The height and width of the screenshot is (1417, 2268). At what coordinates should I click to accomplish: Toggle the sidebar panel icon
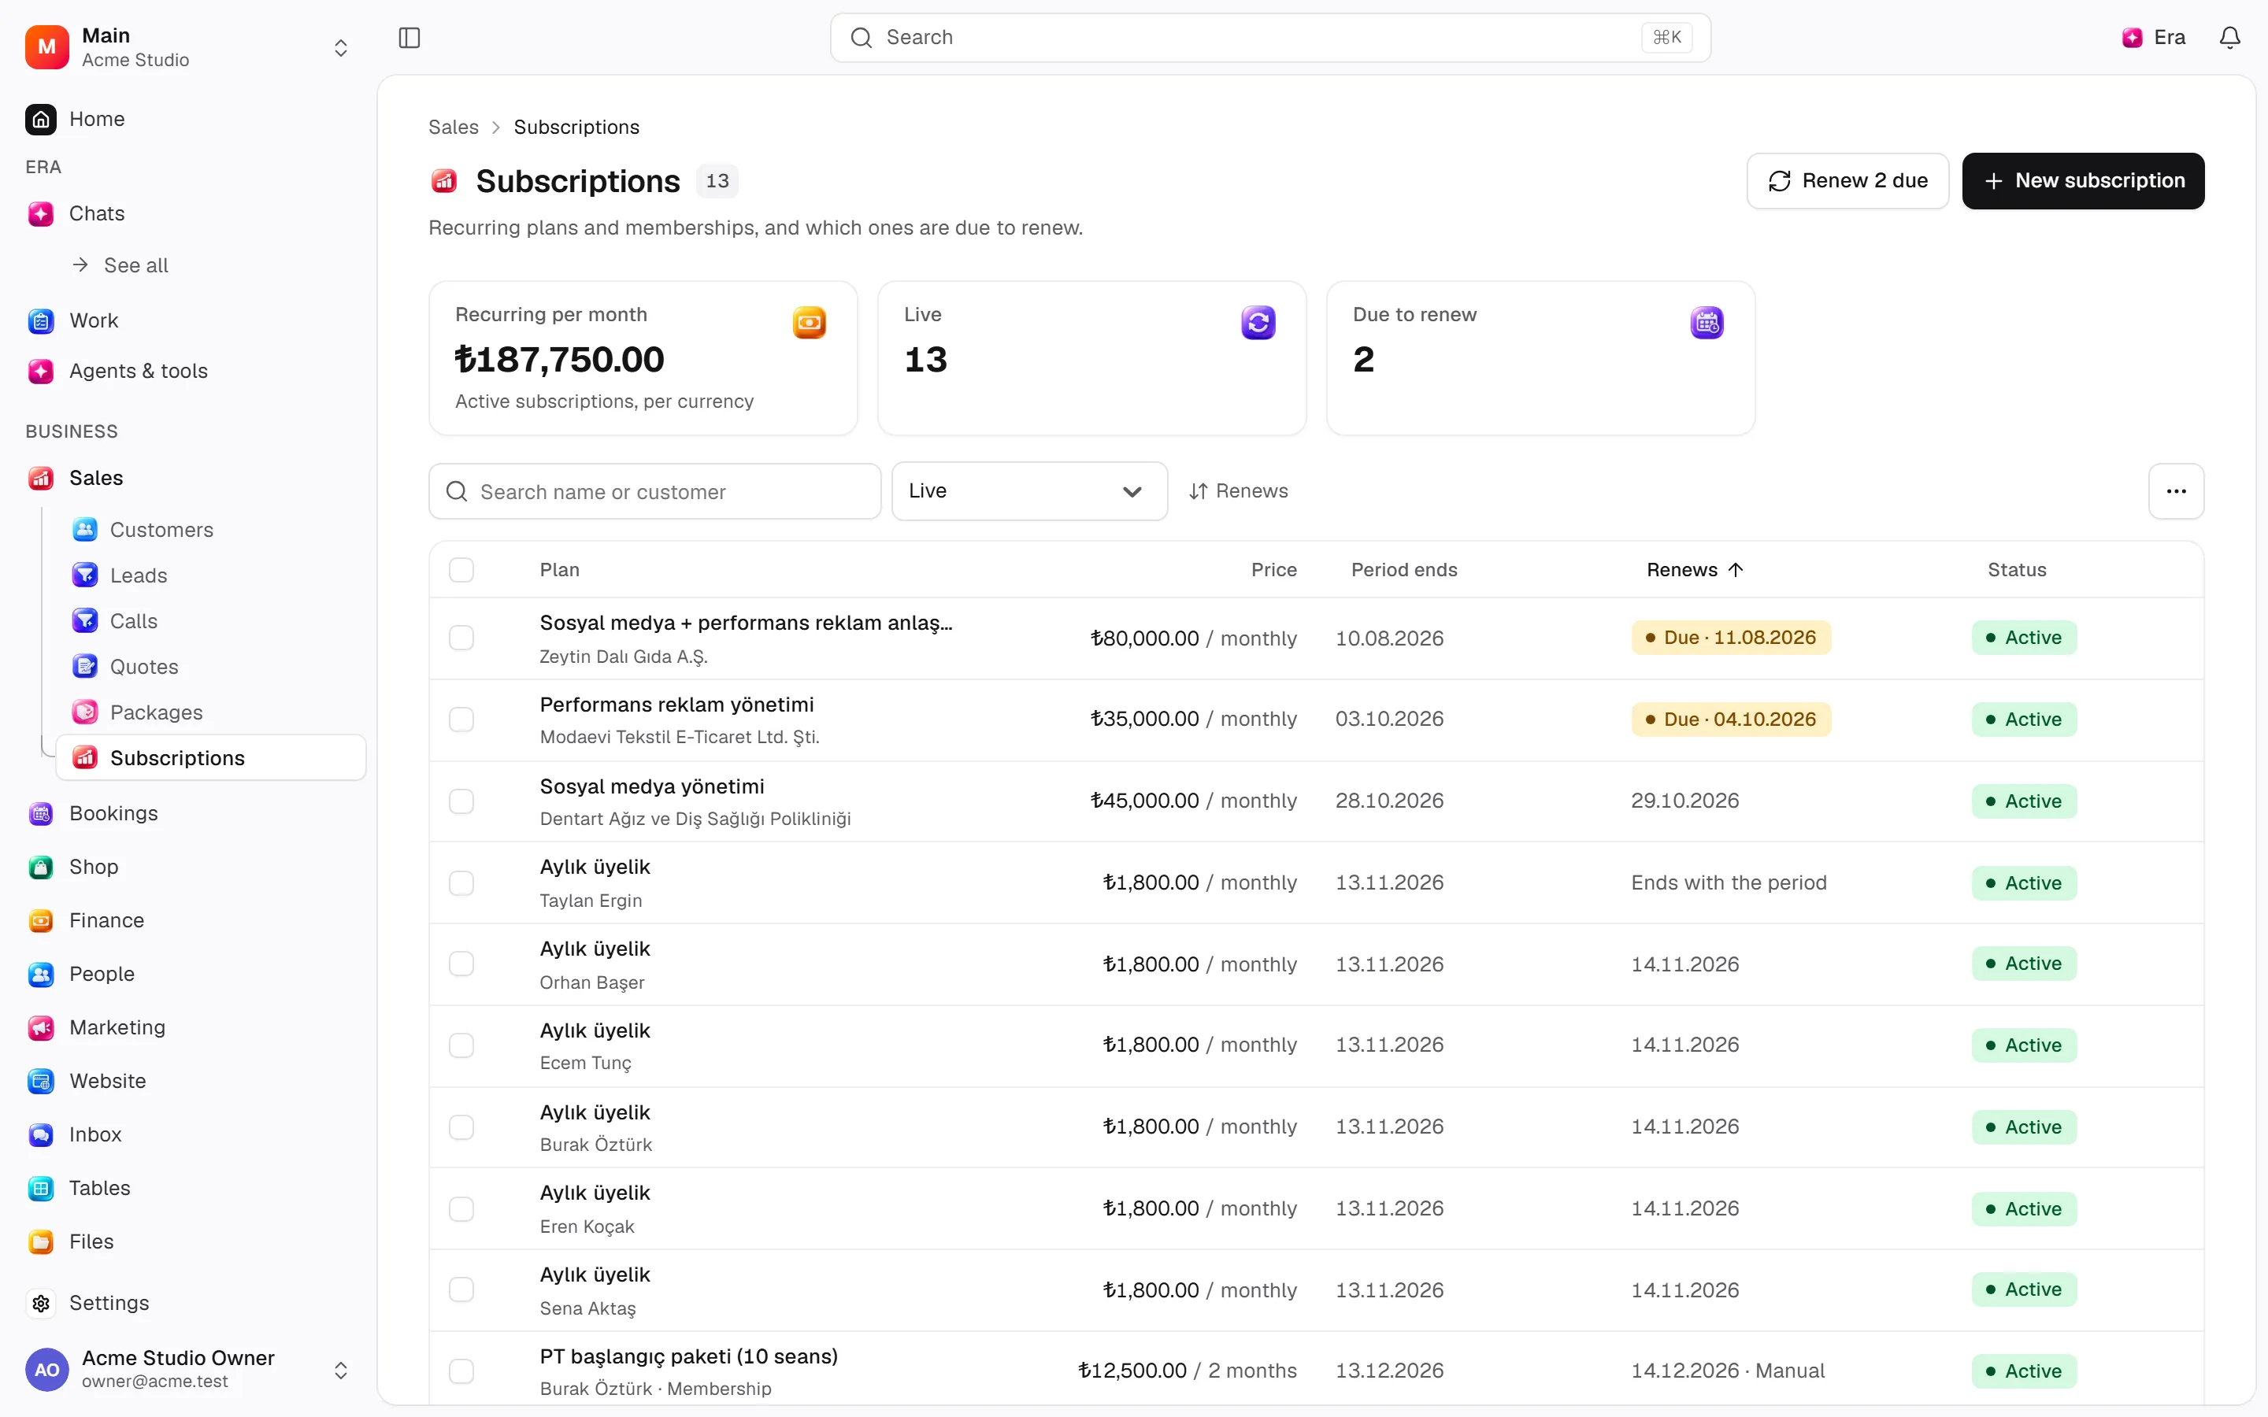pyautogui.click(x=409, y=38)
